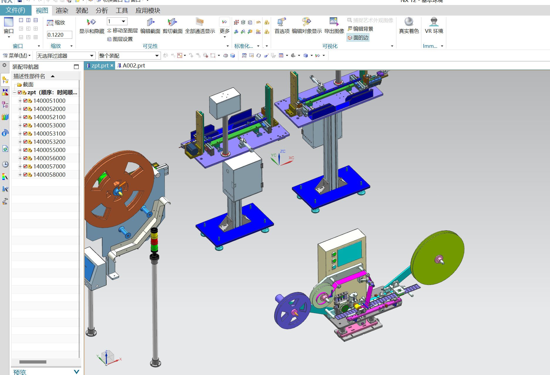
Task: Open the VR environment icon
Action: [434, 22]
